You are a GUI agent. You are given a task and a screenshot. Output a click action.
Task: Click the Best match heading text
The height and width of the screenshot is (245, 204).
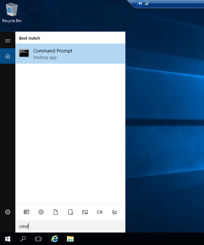click(29, 38)
